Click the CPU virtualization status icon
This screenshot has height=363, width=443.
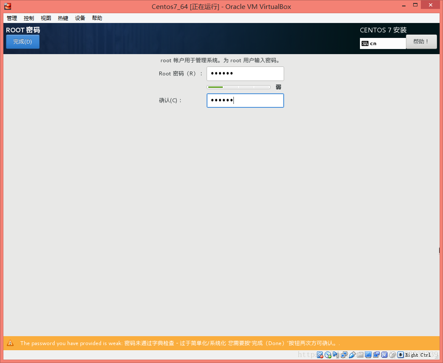click(385, 355)
